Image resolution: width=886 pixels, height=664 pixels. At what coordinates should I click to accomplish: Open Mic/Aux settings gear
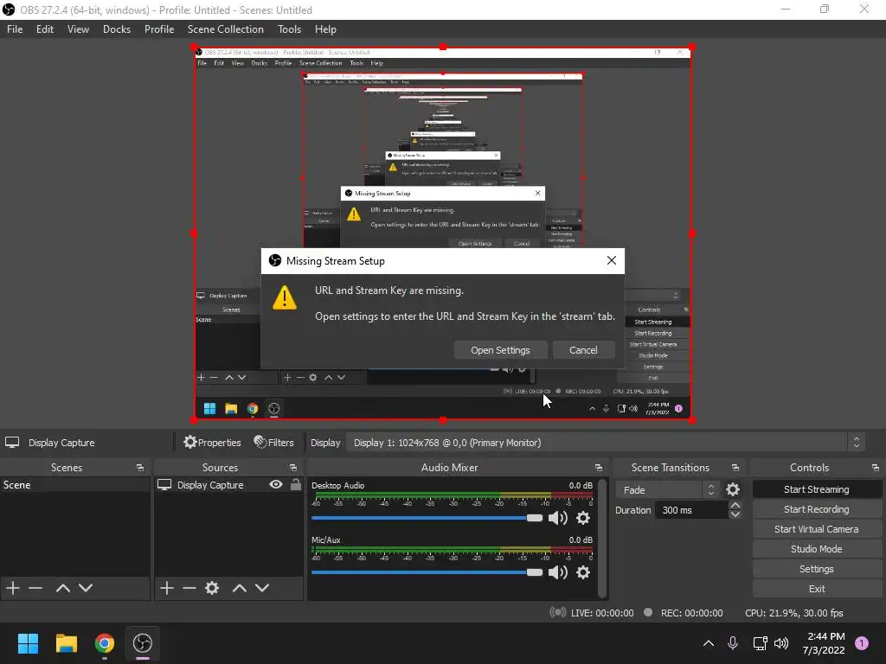coord(583,572)
